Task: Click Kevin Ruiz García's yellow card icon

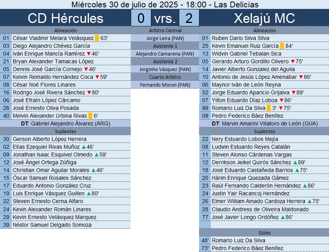Action: coord(282,46)
